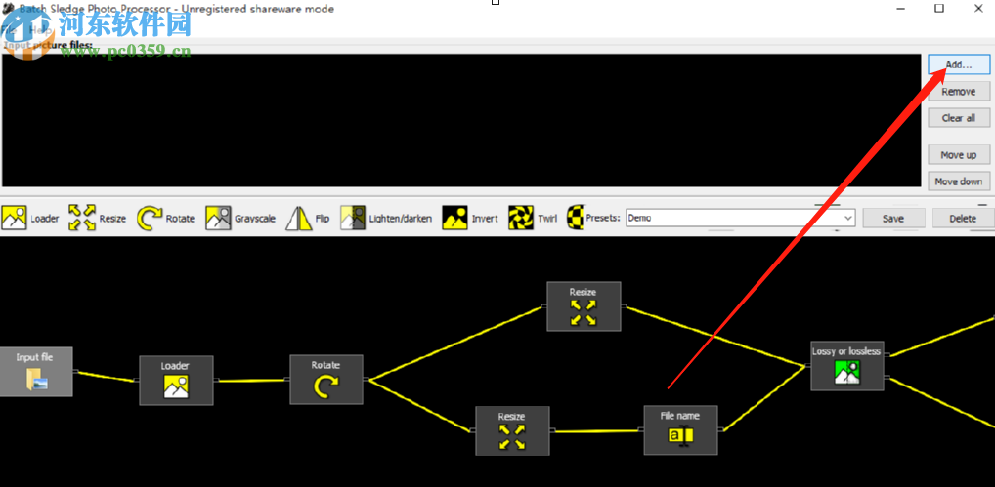This screenshot has width=995, height=487.
Task: Click the Clear all button
Action: [x=959, y=118]
